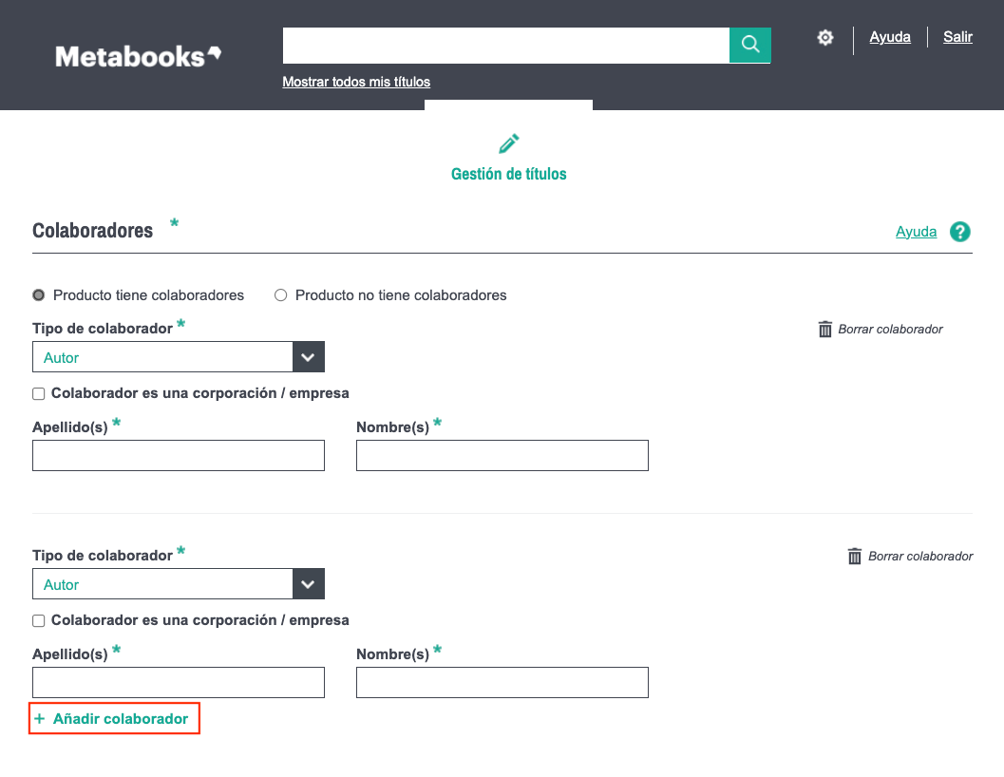Open first Tipo de colaborador dropdown

[179, 357]
